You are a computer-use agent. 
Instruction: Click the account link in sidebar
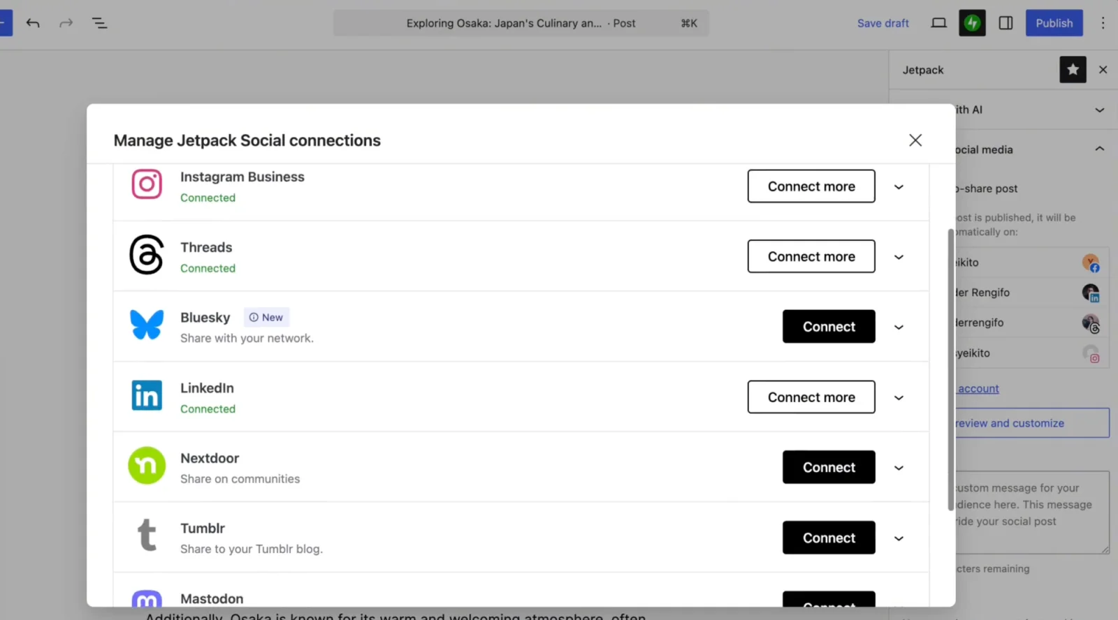pos(978,389)
